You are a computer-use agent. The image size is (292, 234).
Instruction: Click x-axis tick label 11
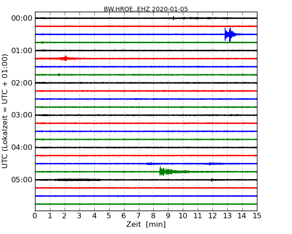(x=198, y=216)
